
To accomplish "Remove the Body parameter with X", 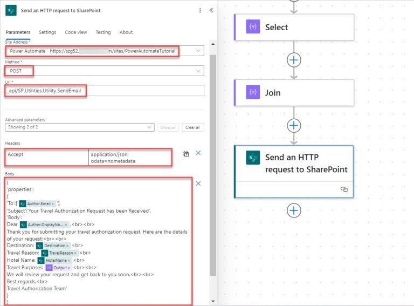I will (x=198, y=183).
